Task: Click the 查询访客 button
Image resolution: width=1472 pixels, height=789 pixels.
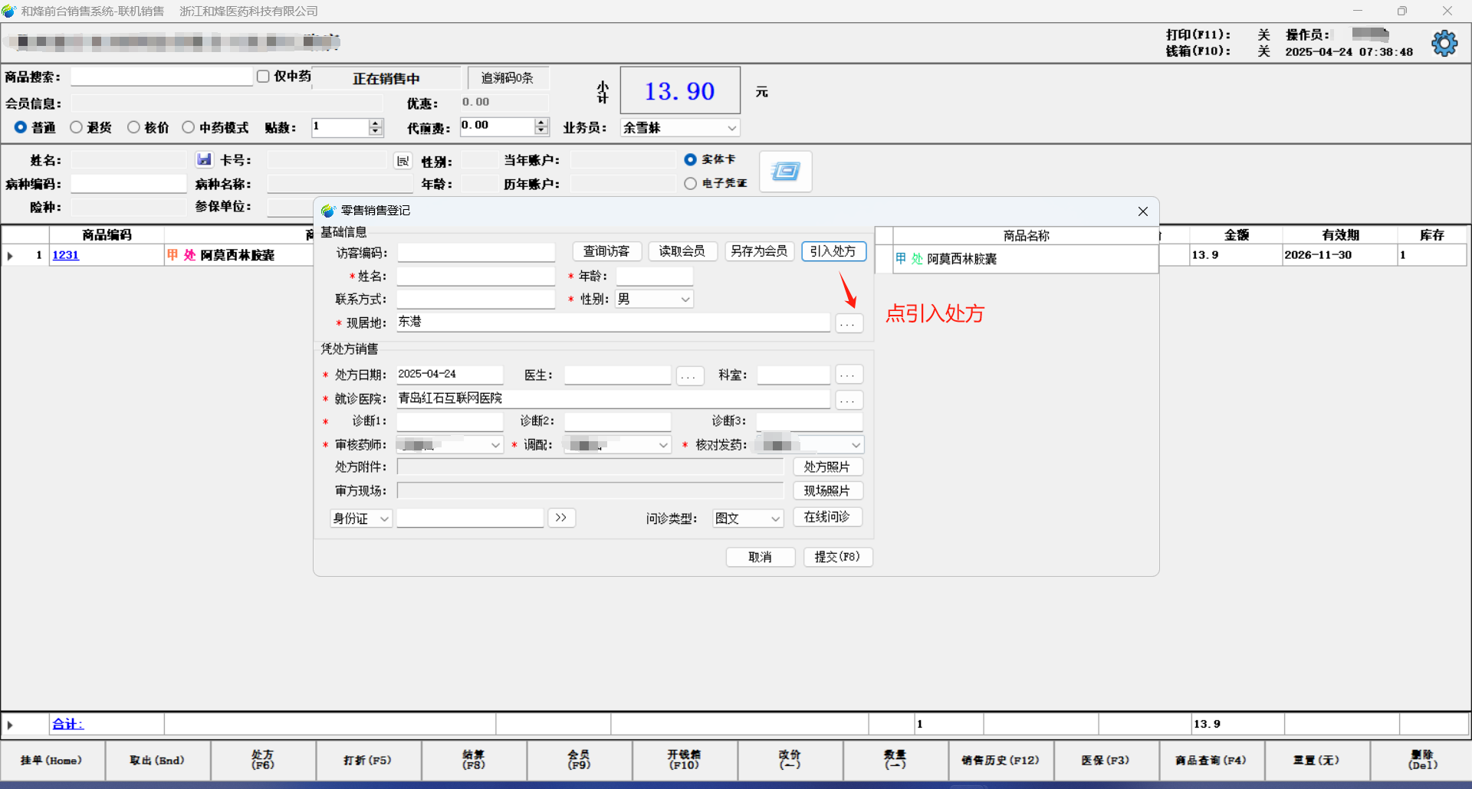Action: pyautogui.click(x=606, y=251)
